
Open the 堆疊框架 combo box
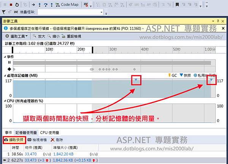pyautogui.click(x=70, y=12)
